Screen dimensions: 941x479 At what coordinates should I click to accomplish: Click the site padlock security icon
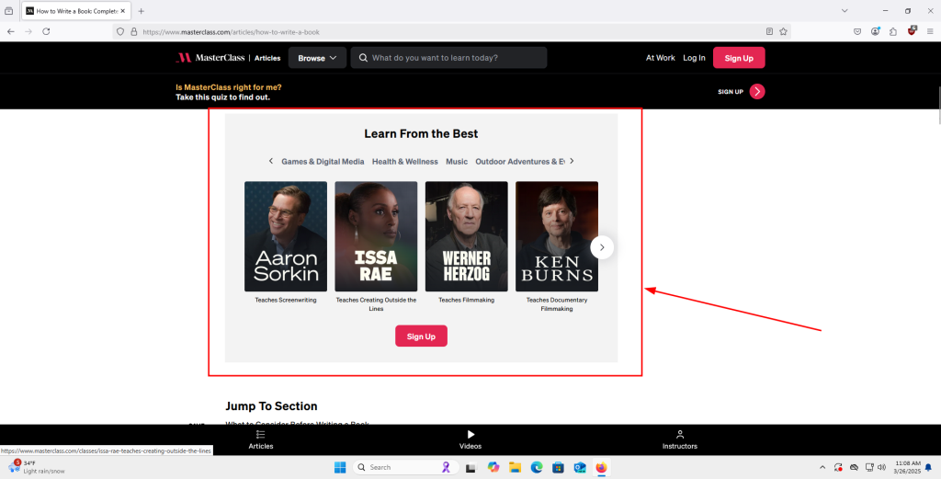point(134,32)
